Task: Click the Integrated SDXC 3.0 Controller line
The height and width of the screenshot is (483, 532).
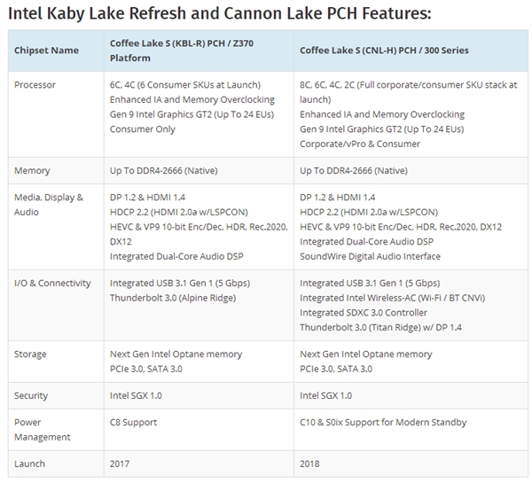Action: 364,312
